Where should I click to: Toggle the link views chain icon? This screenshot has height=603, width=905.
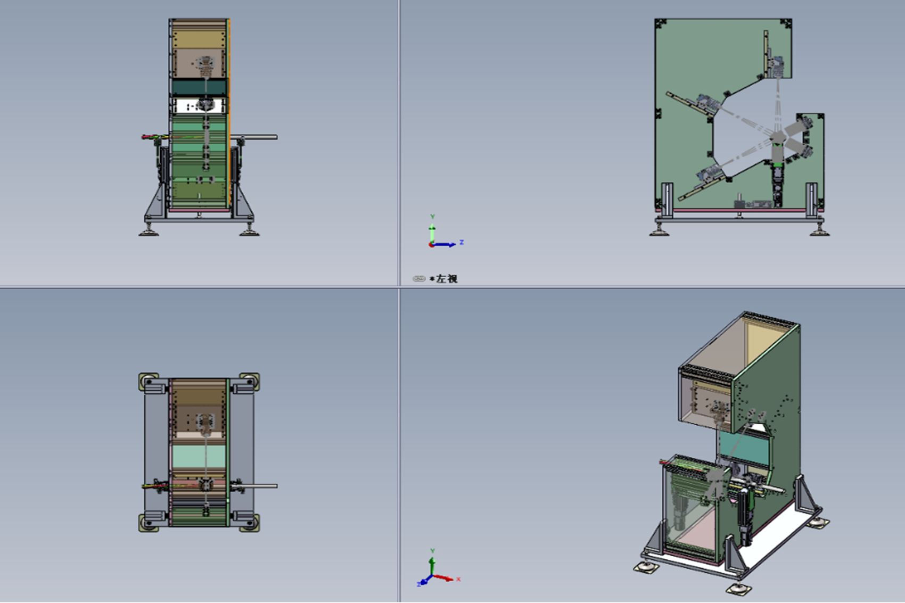[419, 278]
